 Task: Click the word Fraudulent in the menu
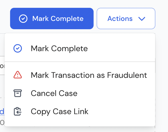[127, 75]
